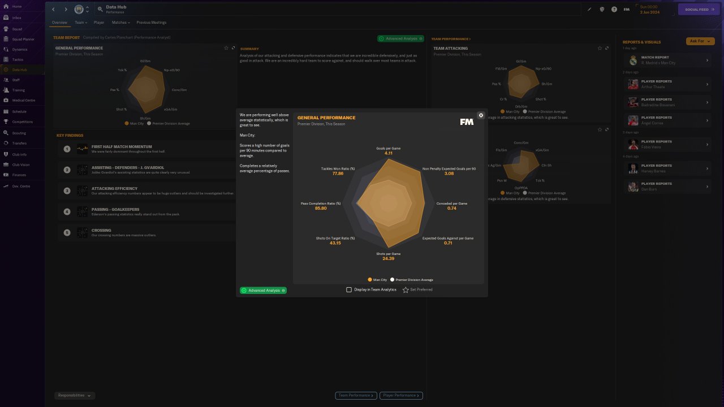Open Training in the sidebar
Screen dimensions: 724x407
[18, 90]
